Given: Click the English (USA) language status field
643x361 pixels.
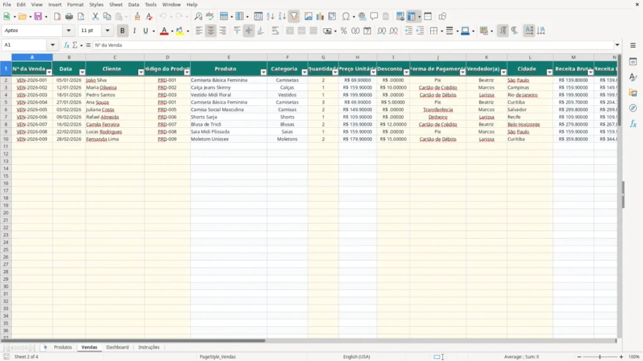Looking at the screenshot, I should (x=357, y=357).
